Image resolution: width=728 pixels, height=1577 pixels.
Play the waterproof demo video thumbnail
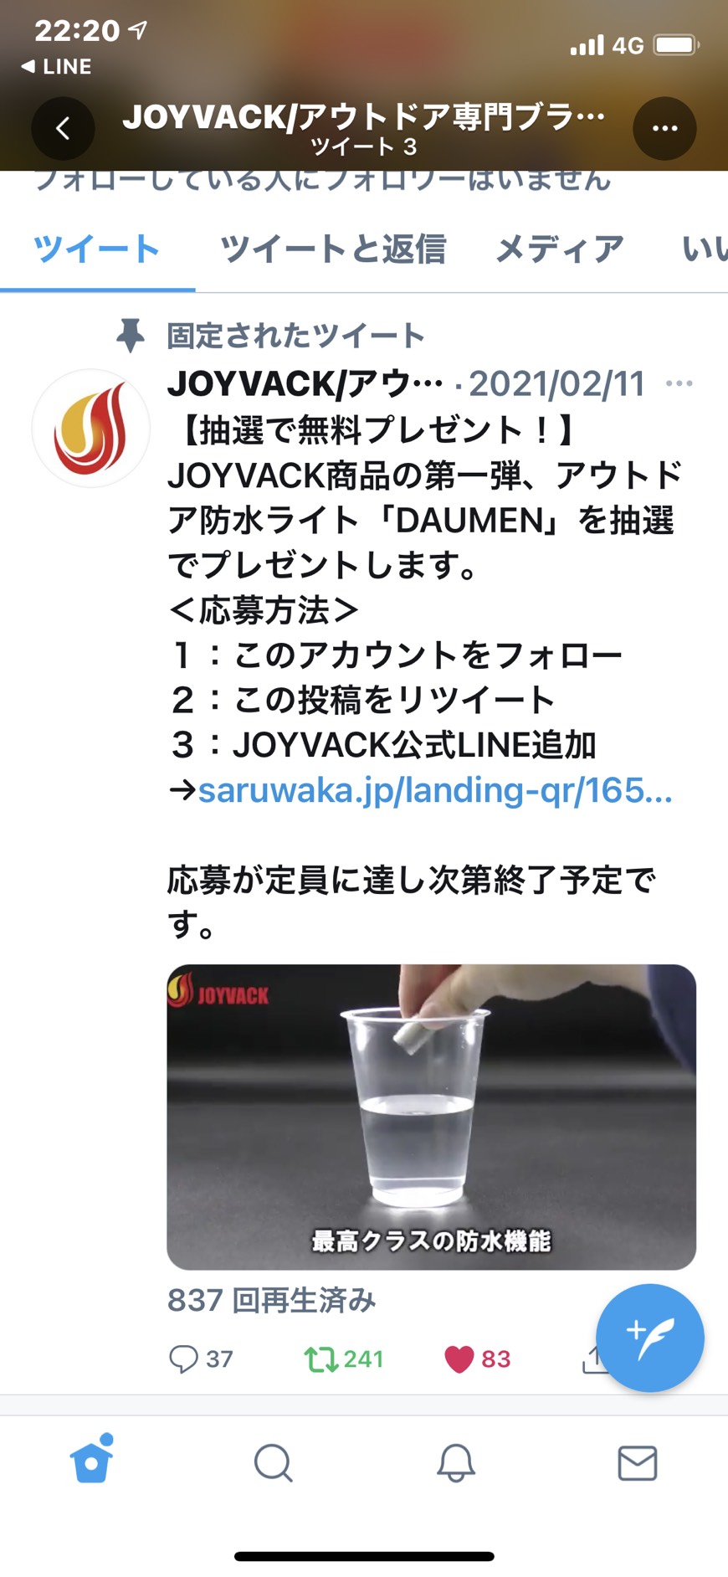(x=431, y=1117)
